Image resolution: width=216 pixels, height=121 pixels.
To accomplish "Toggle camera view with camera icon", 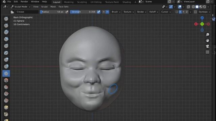I will [x=208, y=46].
